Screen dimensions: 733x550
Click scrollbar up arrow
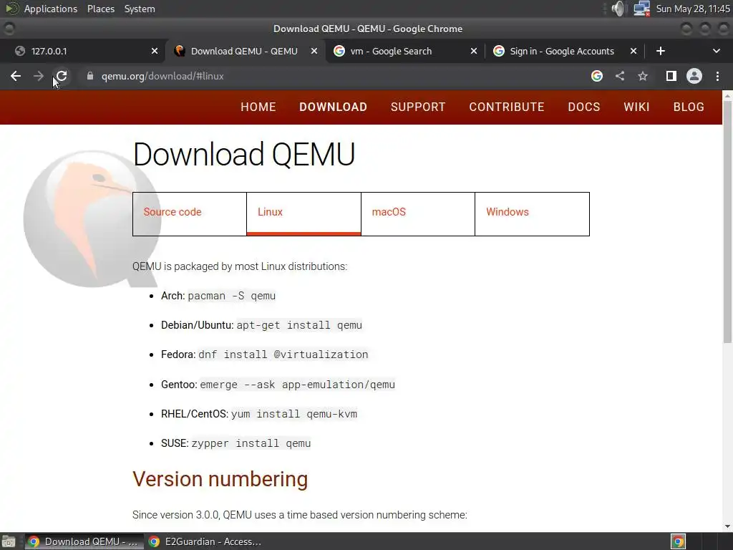[x=727, y=95]
